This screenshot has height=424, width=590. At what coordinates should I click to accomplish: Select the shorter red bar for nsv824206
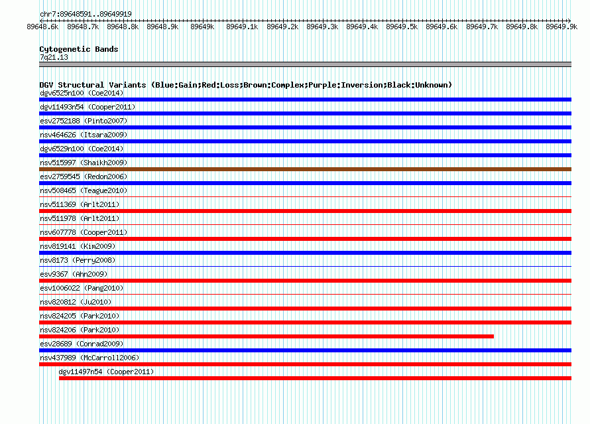pos(266,336)
